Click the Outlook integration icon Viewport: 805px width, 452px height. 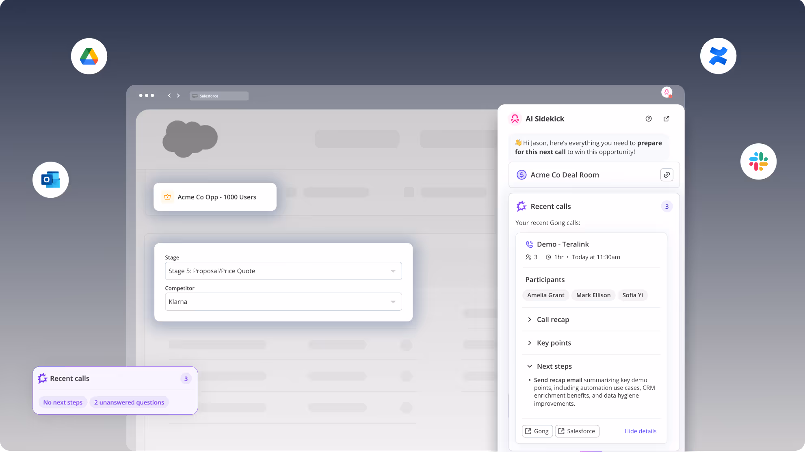[51, 180]
